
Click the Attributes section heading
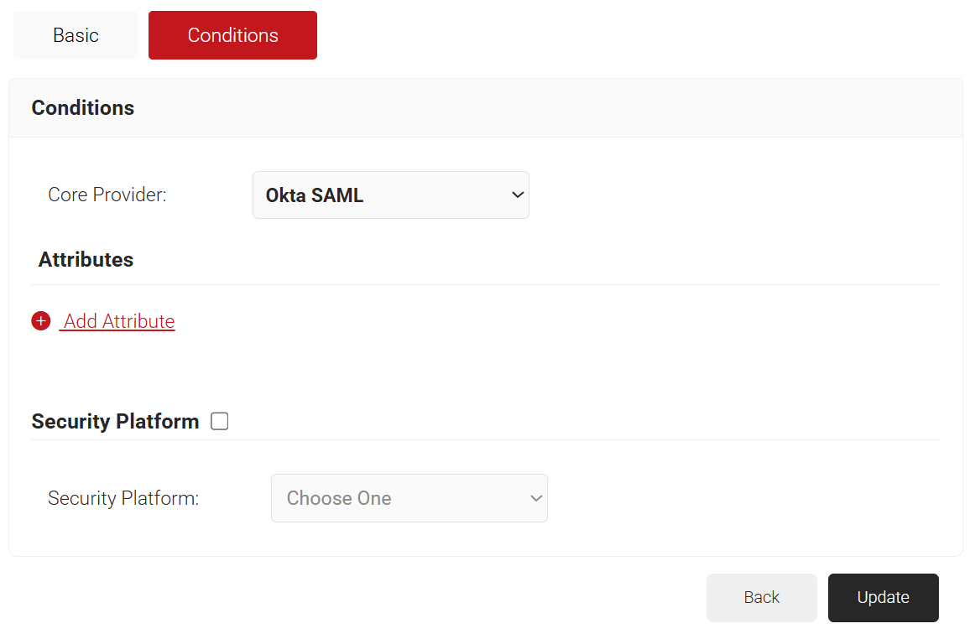pyautogui.click(x=86, y=260)
